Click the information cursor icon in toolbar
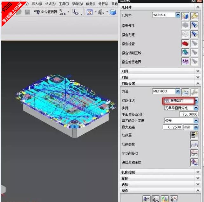204x202 pixels. click(x=75, y=12)
